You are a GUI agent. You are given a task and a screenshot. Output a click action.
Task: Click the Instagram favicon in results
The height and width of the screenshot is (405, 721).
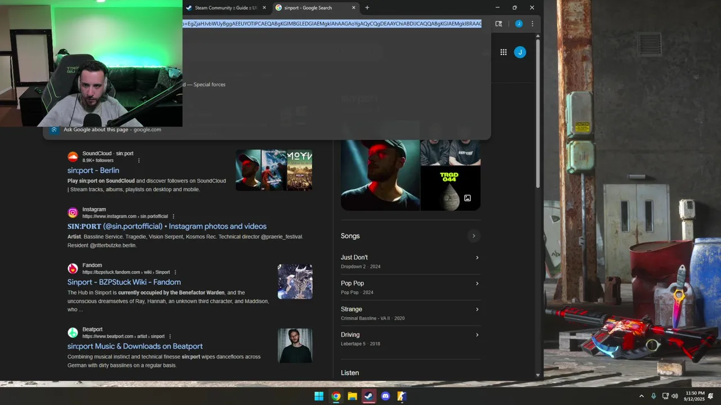[73, 213]
